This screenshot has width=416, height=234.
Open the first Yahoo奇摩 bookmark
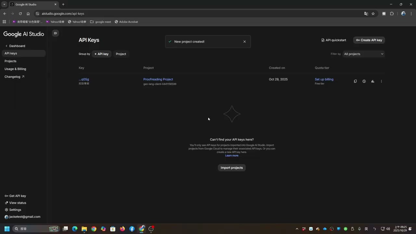[x=55, y=22]
